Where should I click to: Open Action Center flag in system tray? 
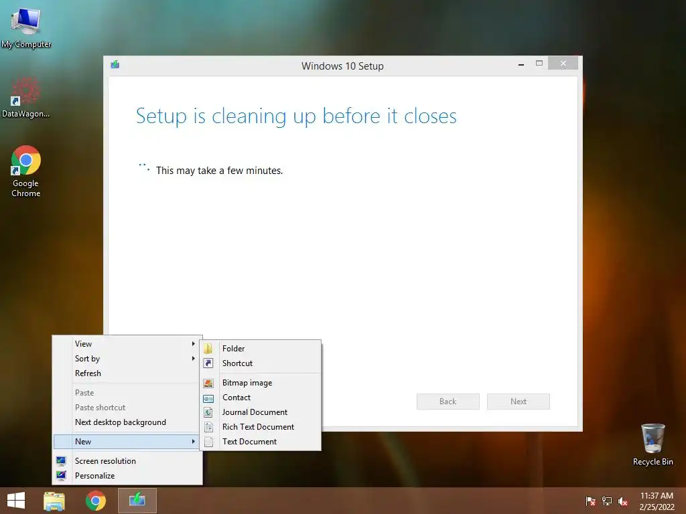pyautogui.click(x=591, y=501)
